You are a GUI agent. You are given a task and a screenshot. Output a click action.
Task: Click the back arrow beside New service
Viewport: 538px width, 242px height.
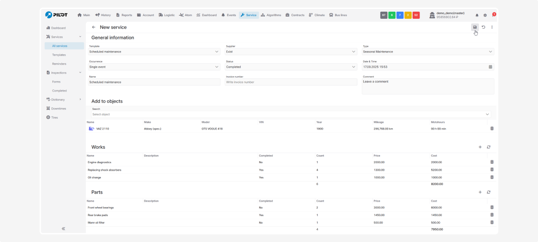pos(94,27)
